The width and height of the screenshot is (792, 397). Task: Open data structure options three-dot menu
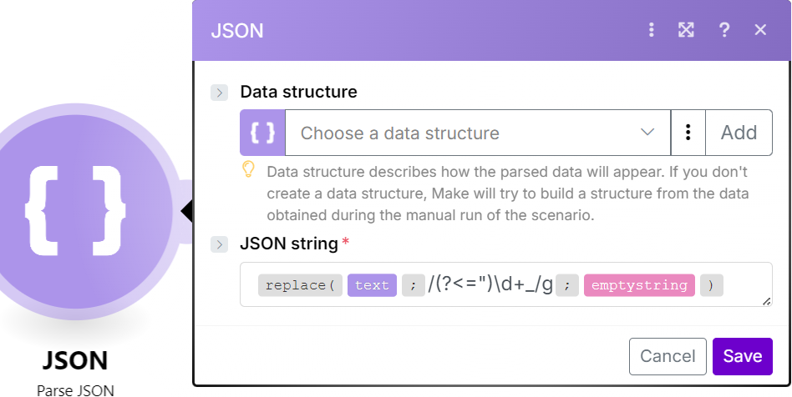[688, 133]
